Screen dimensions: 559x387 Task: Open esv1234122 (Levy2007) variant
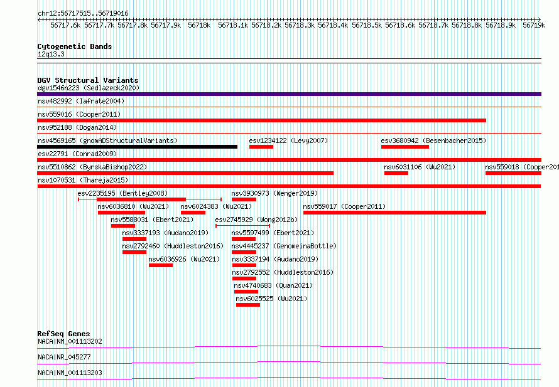[x=288, y=140]
